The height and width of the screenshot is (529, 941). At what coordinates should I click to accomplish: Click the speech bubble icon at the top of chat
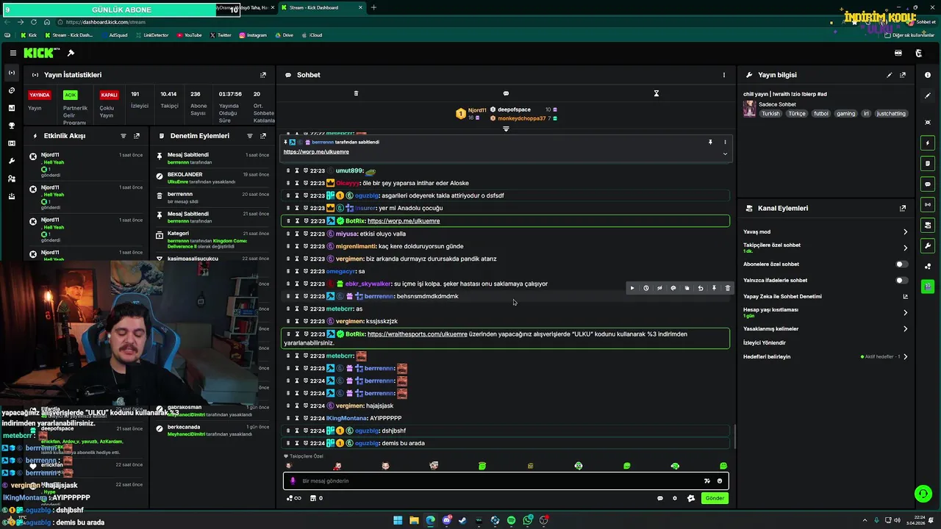(506, 93)
